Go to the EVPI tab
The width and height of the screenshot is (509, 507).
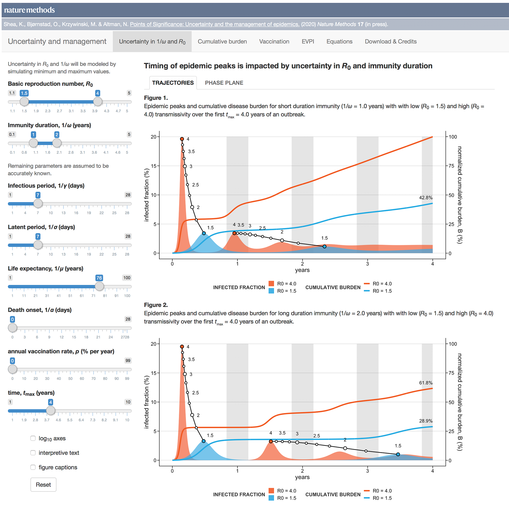click(x=308, y=42)
